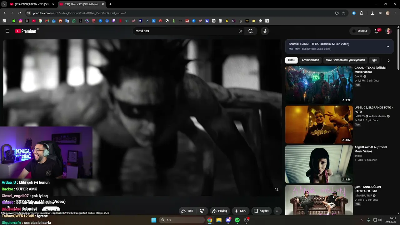Share the video with Paylaş
400x225 pixels.
point(220,211)
